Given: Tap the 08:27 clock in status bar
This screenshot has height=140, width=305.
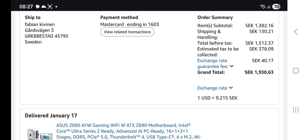Looking at the screenshot, I should tap(26, 7).
